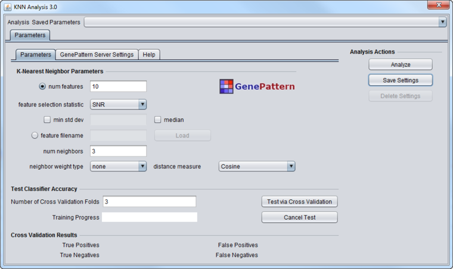Switch to GenePattern Server Settings tab
Screen dimensions: 453x269
pyautogui.click(x=97, y=55)
